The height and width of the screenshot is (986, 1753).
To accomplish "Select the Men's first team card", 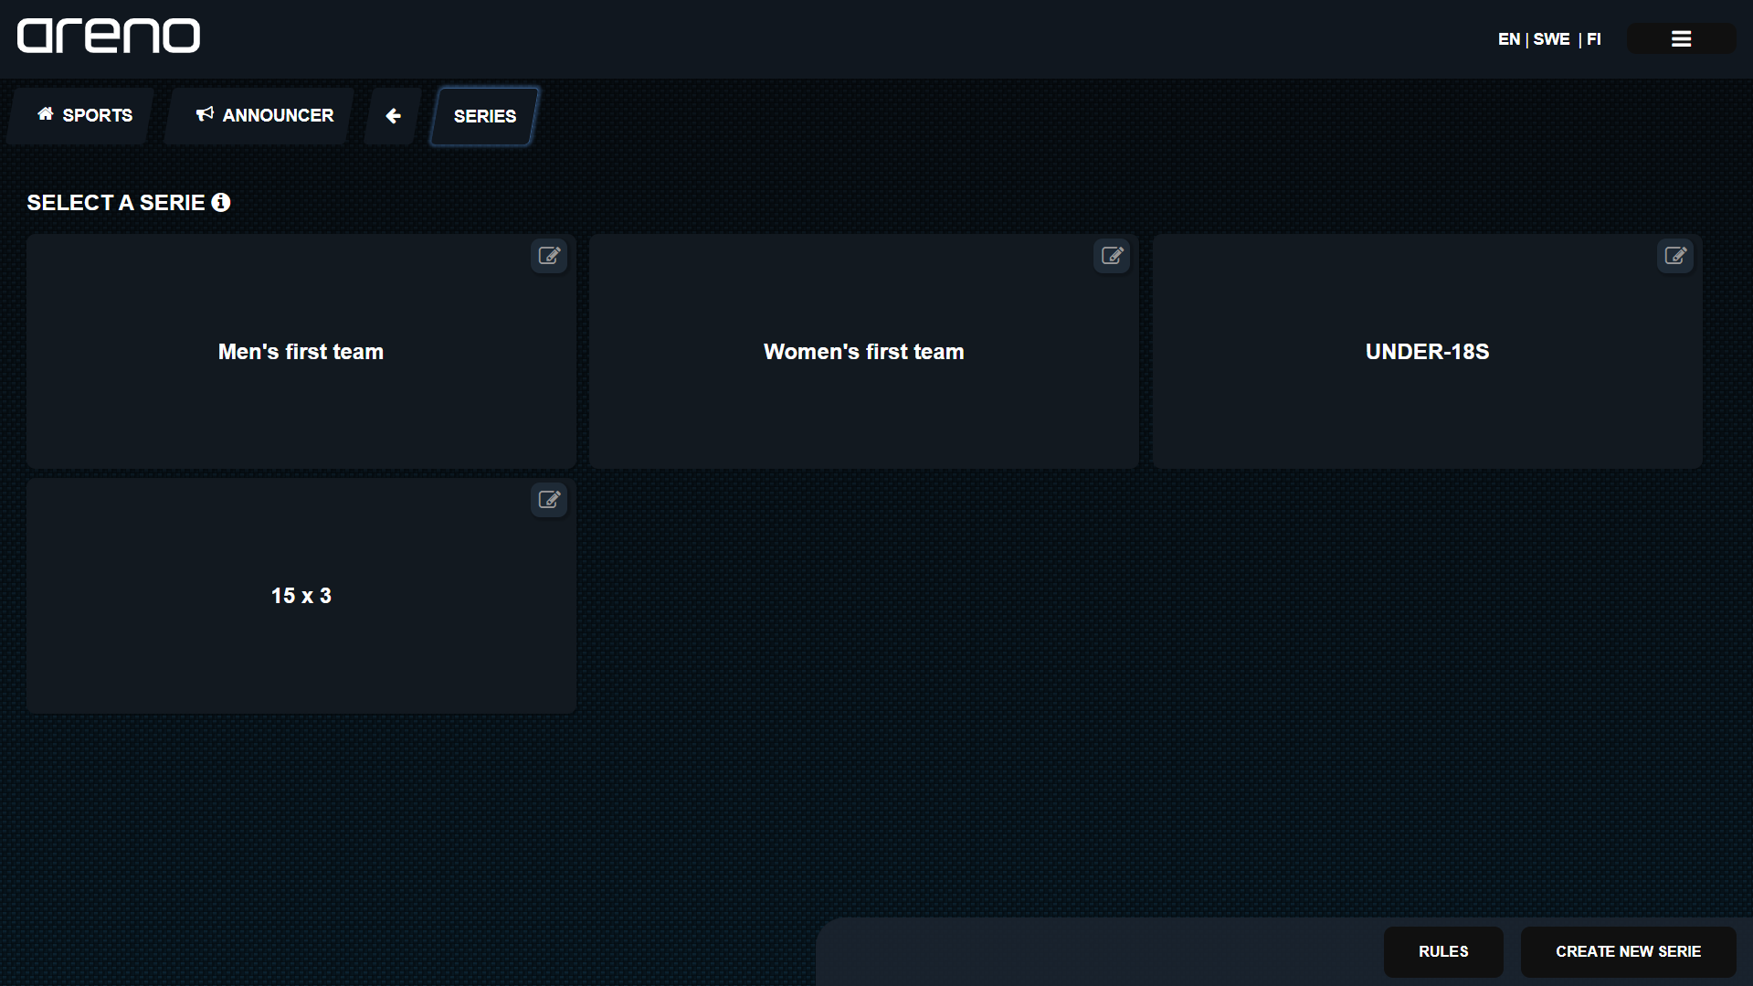I will (x=301, y=353).
